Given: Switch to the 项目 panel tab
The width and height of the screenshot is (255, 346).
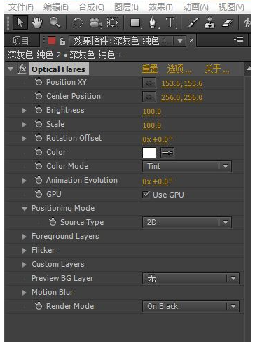Looking at the screenshot, I should (x=20, y=41).
